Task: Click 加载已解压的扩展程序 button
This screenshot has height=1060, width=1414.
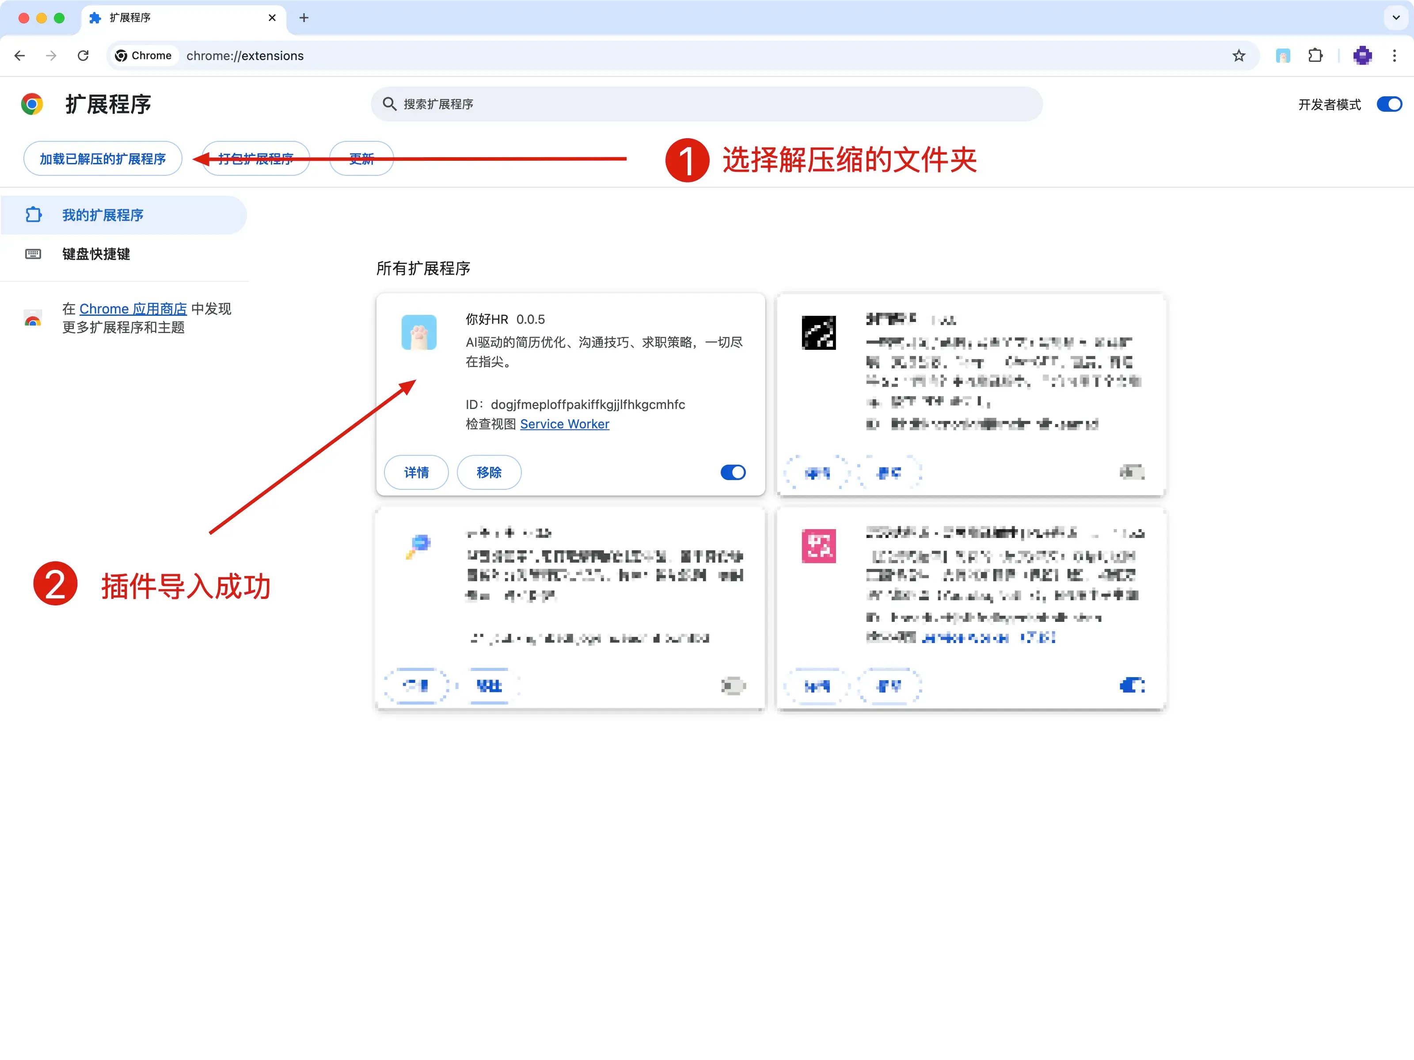Action: (102, 159)
